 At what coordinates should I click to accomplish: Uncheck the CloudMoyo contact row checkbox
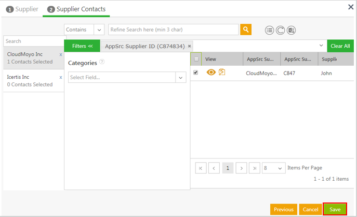click(x=195, y=73)
